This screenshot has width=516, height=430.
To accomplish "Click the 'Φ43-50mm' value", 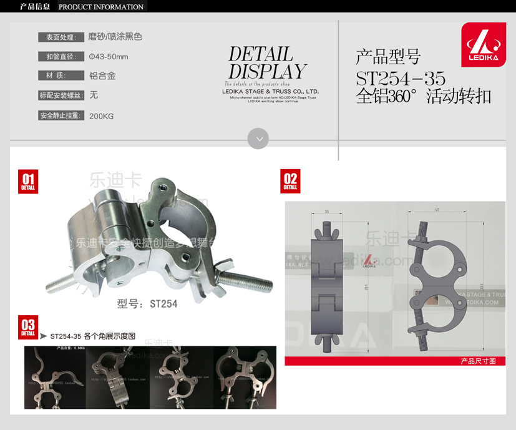I will pyautogui.click(x=109, y=57).
